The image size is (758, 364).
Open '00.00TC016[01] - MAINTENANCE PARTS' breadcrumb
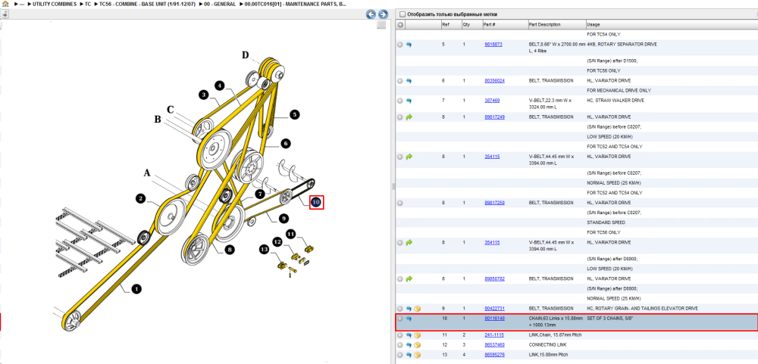(x=295, y=4)
